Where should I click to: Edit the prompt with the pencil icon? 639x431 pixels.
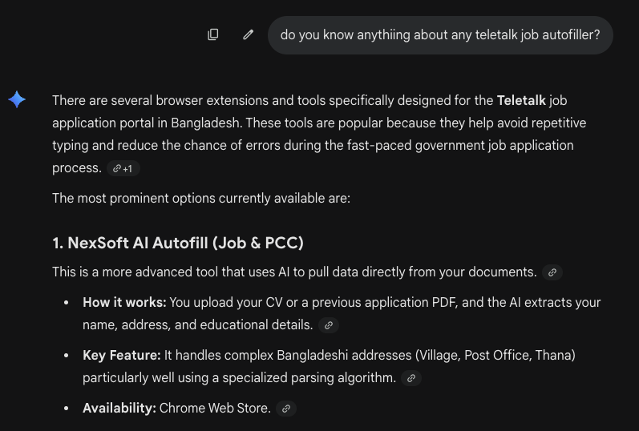249,34
